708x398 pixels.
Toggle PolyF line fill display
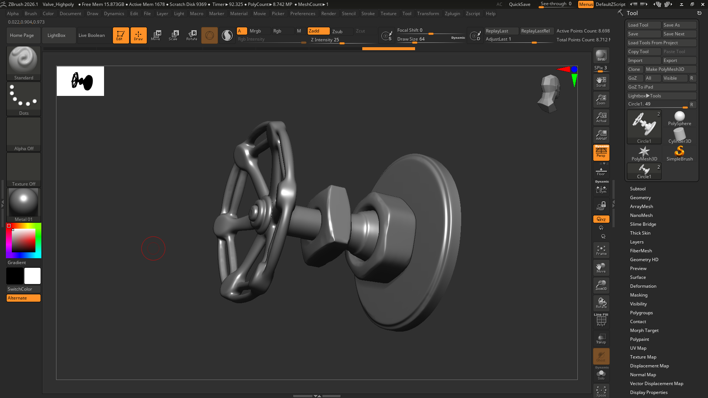[601, 320]
